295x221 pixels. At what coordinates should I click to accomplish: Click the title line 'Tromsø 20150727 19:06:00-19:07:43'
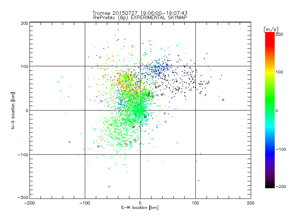140,13
